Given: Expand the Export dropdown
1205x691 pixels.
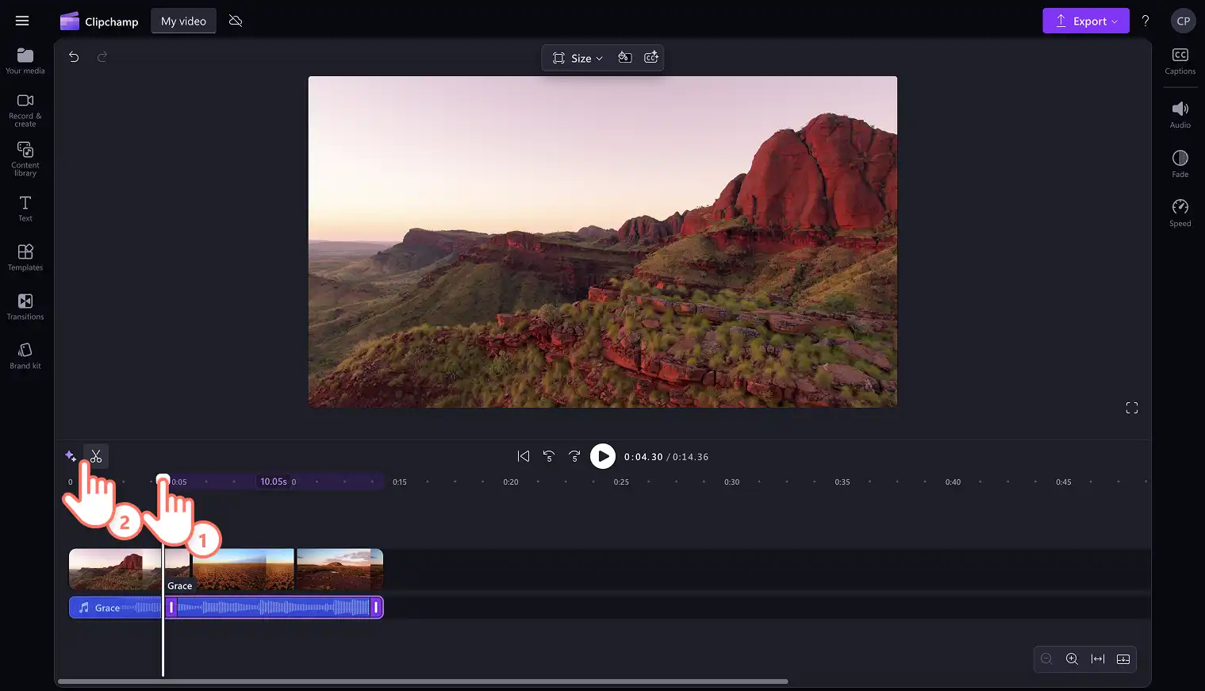Looking at the screenshot, I should pyautogui.click(x=1085, y=21).
